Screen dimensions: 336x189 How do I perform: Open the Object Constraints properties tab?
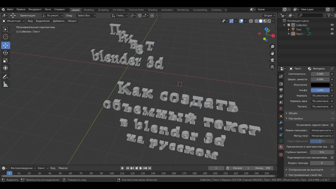tap(281, 135)
